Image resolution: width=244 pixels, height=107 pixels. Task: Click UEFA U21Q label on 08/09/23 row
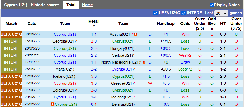pos(11,34)
